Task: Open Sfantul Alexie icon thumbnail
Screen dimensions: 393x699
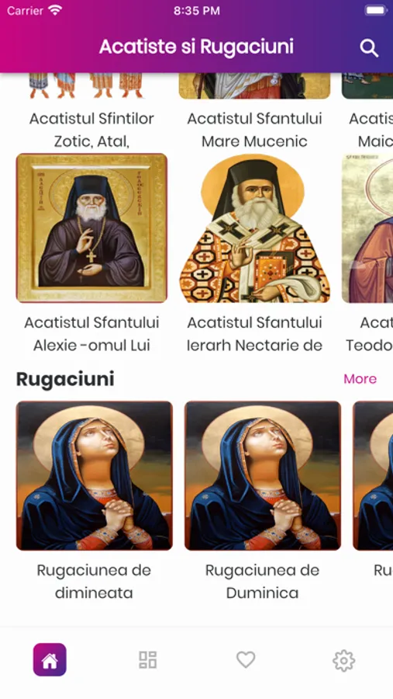Action: 91,228
